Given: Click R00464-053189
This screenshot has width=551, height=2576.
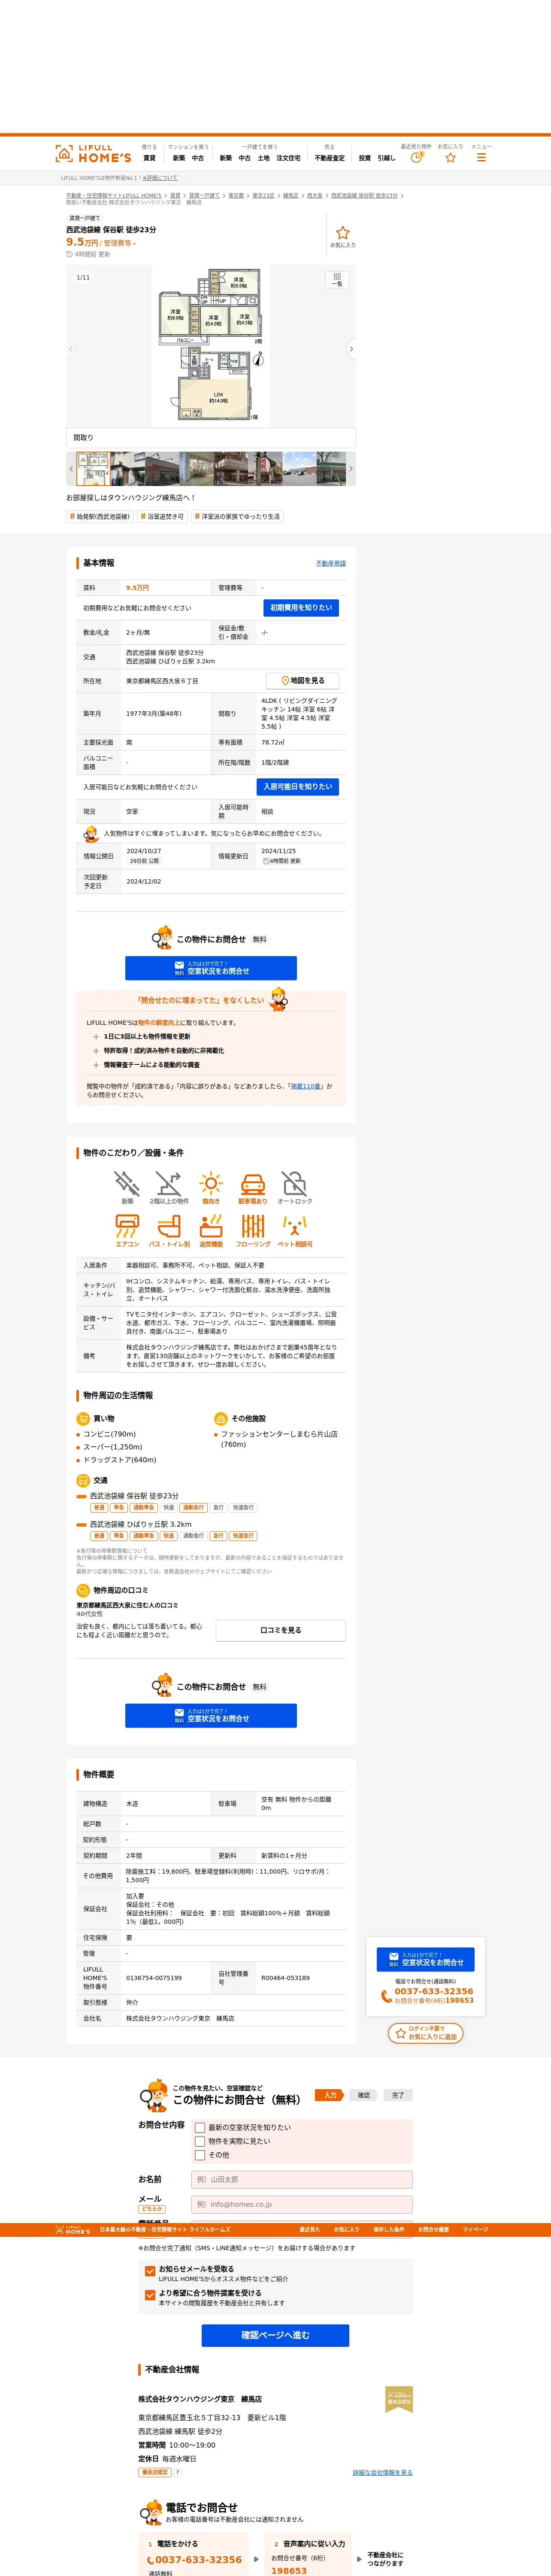Looking at the screenshot, I should (x=285, y=1978).
